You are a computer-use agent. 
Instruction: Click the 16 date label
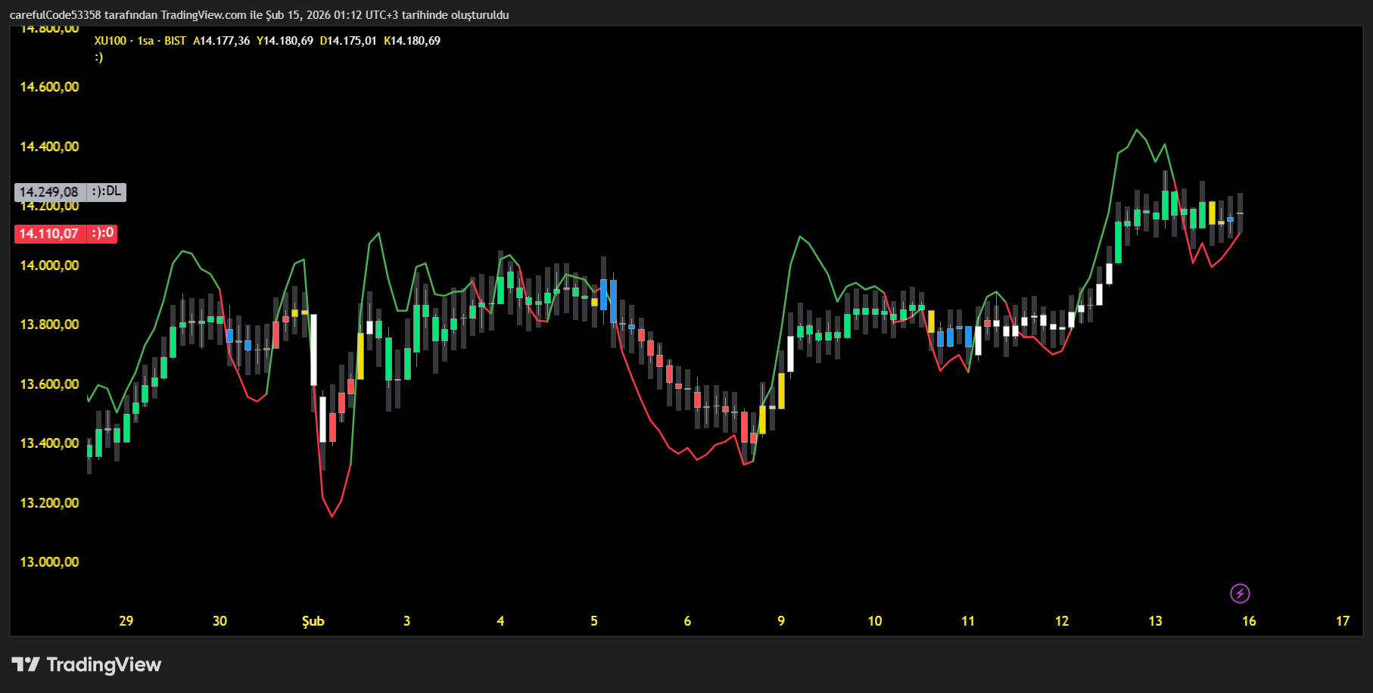coord(1248,621)
